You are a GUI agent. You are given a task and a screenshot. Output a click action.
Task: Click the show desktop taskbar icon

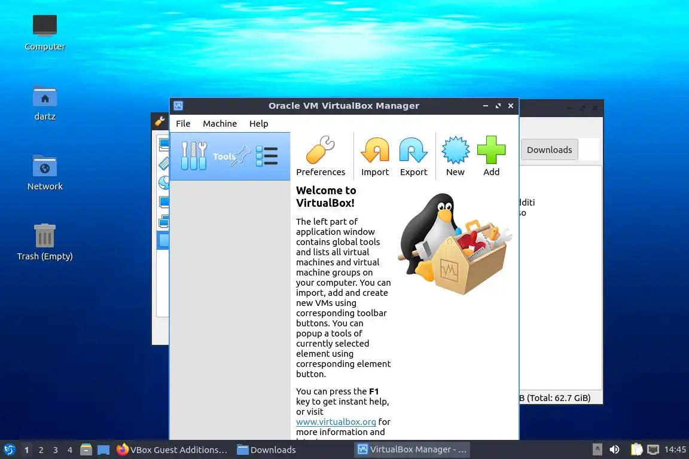(x=103, y=450)
